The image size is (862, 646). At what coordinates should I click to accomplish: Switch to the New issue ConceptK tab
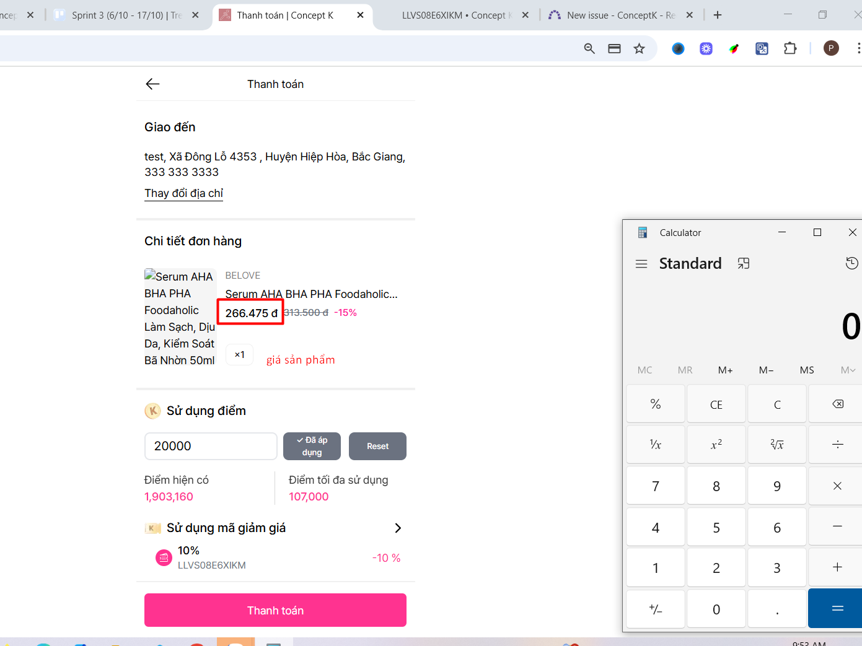tap(620, 15)
